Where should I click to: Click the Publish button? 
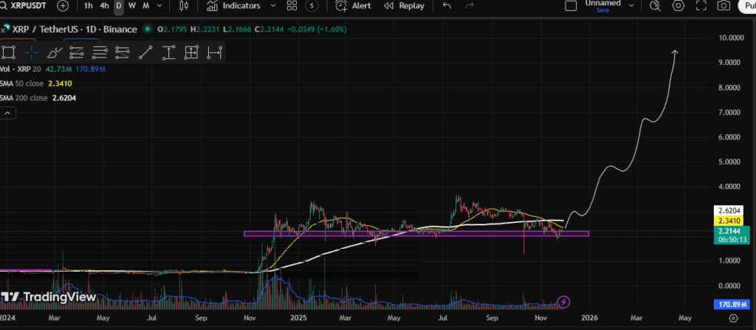pos(747,6)
